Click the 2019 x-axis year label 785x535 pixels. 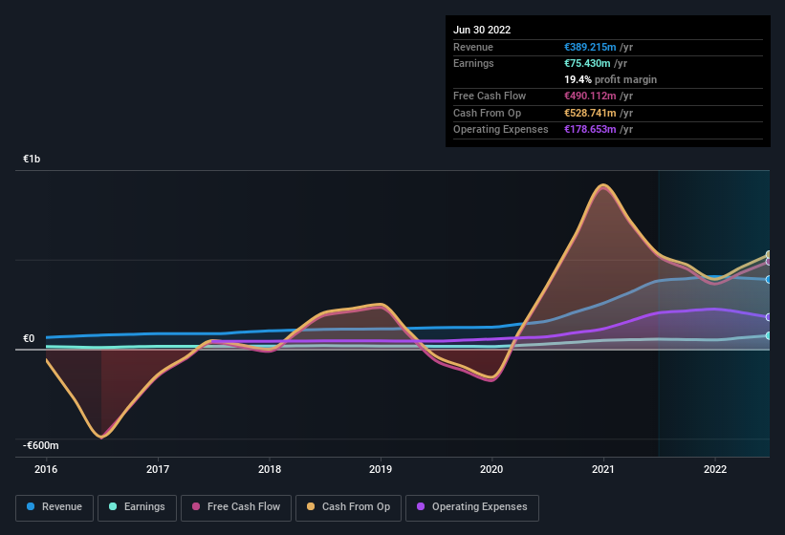pyautogui.click(x=381, y=469)
